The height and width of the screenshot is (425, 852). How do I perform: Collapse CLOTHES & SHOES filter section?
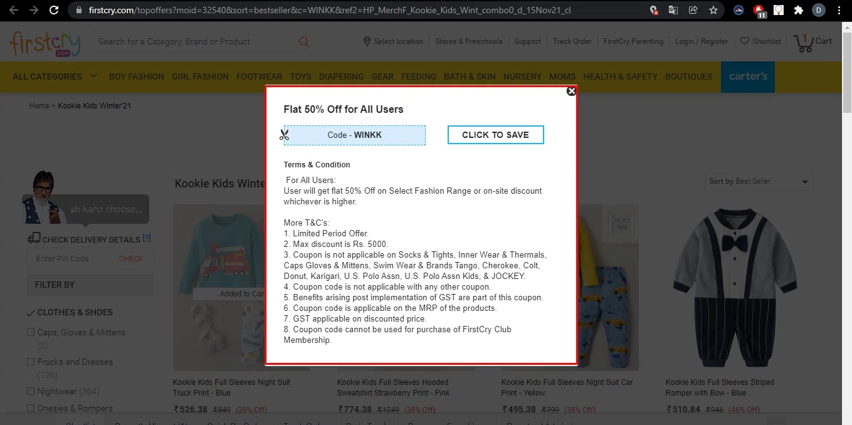(x=70, y=312)
